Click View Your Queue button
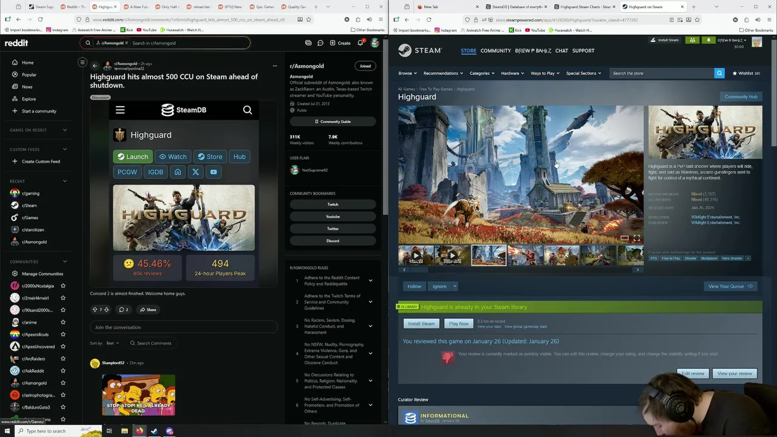This screenshot has width=777, height=437. coord(730,286)
